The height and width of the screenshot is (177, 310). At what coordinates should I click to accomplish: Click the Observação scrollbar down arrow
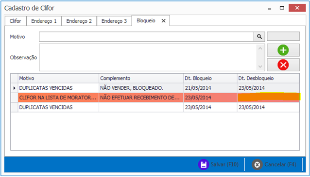pyautogui.click(x=260, y=66)
